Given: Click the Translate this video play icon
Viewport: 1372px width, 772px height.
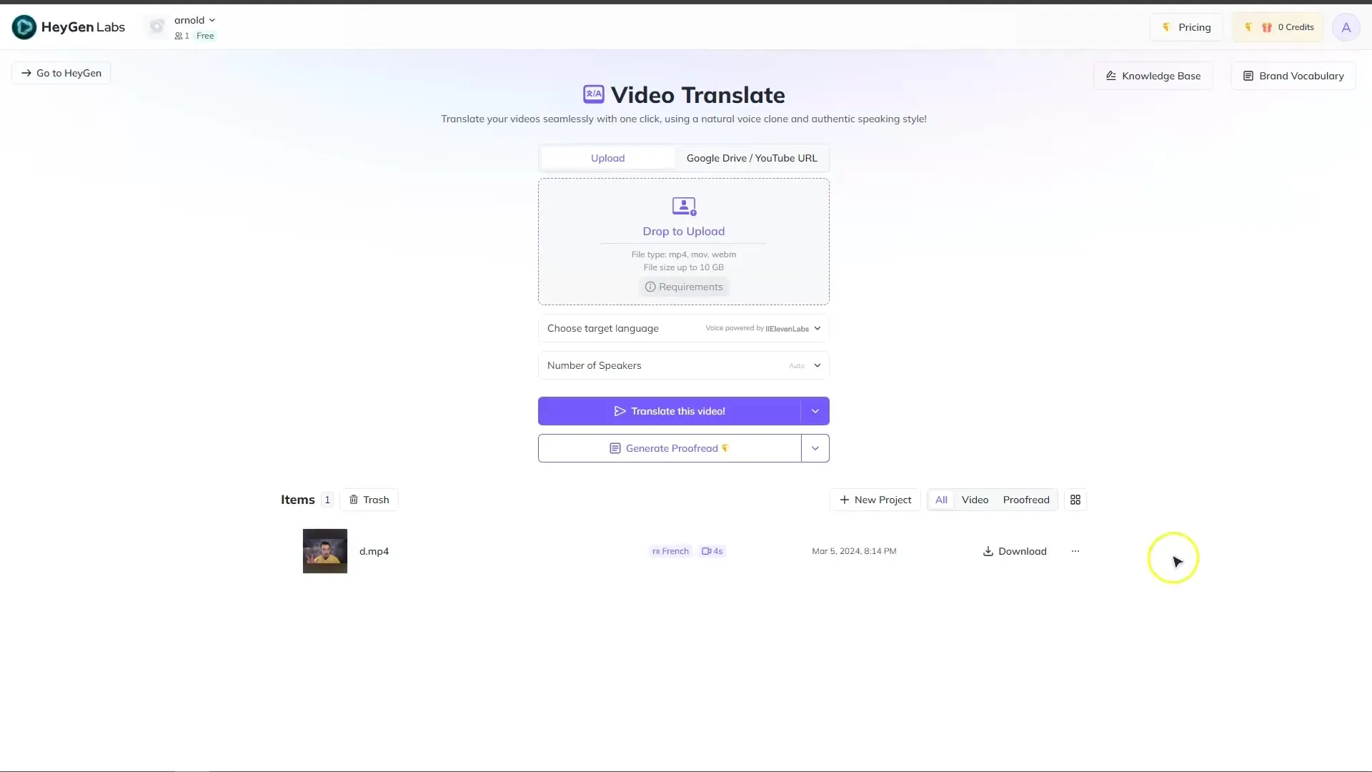Looking at the screenshot, I should [x=619, y=411].
